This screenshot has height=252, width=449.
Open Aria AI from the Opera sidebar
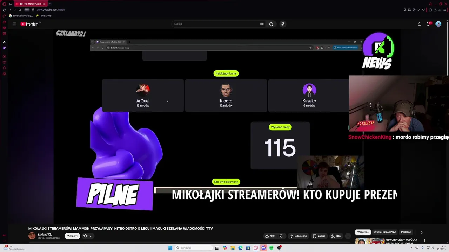click(x=4, y=42)
